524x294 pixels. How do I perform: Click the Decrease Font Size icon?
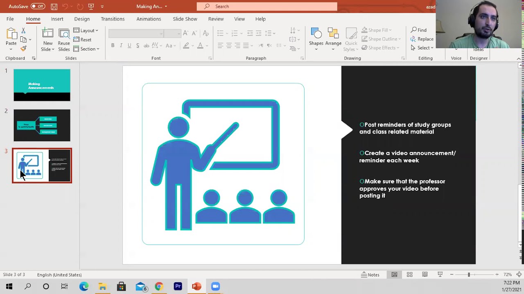click(194, 33)
